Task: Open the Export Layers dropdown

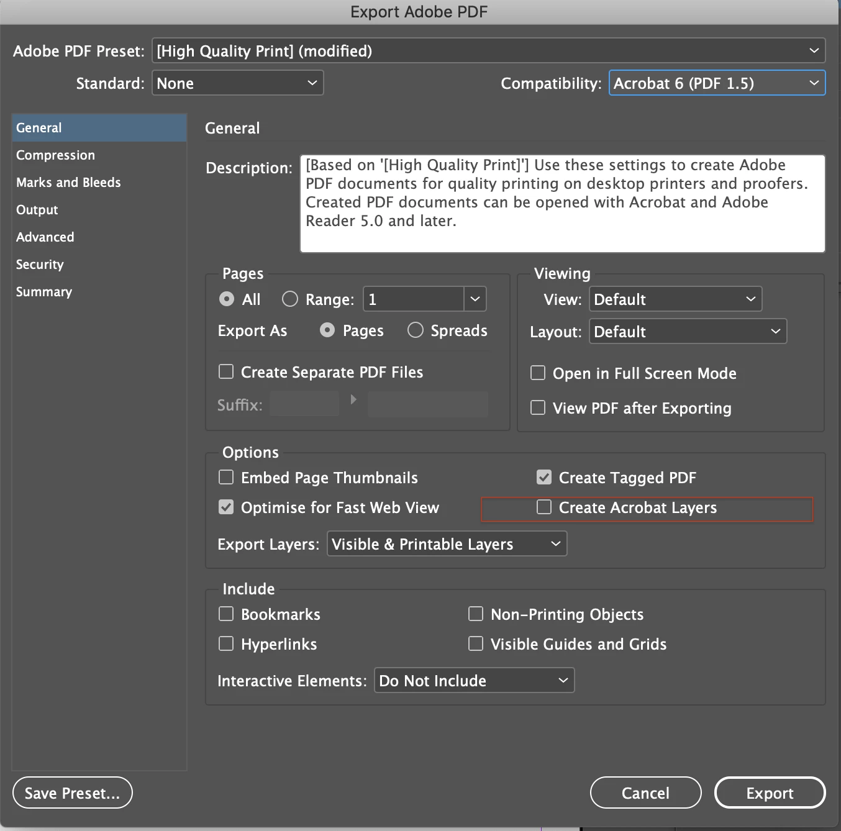Action: (447, 543)
